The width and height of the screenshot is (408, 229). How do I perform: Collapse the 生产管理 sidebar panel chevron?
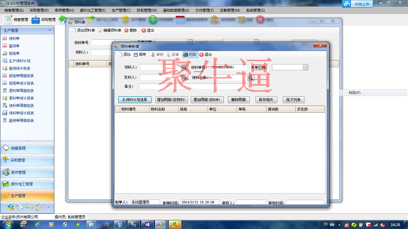[49, 30]
